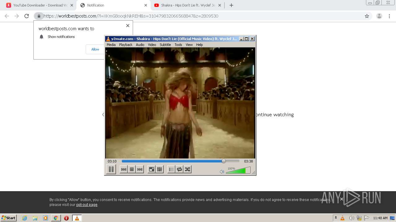Open the VLC Audio menu

click(140, 45)
